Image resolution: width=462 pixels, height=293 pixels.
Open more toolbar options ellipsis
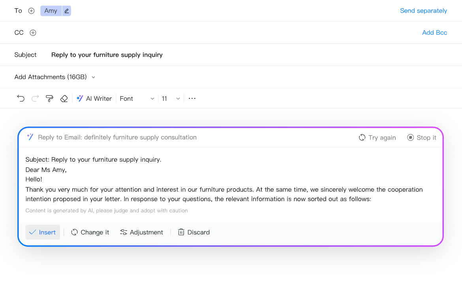click(192, 99)
